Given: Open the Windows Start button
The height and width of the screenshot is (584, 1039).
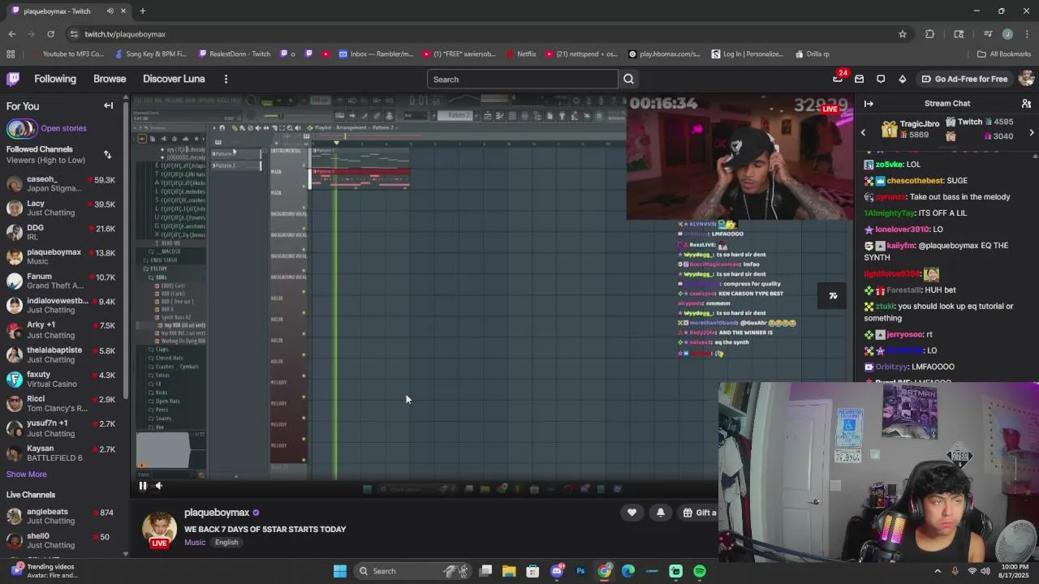Looking at the screenshot, I should 340,571.
